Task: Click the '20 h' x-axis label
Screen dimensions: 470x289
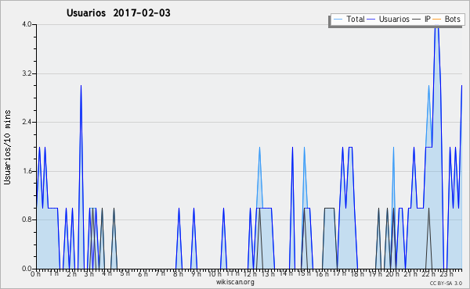Action: (392, 273)
